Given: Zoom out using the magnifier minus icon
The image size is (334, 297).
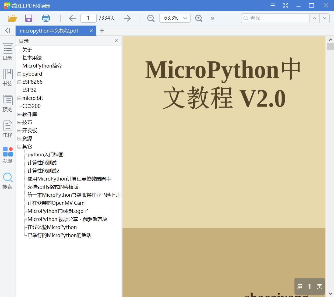Looking at the screenshot, I should tap(150, 18).
